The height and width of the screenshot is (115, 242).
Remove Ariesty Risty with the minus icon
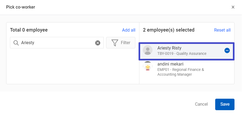coord(227,51)
